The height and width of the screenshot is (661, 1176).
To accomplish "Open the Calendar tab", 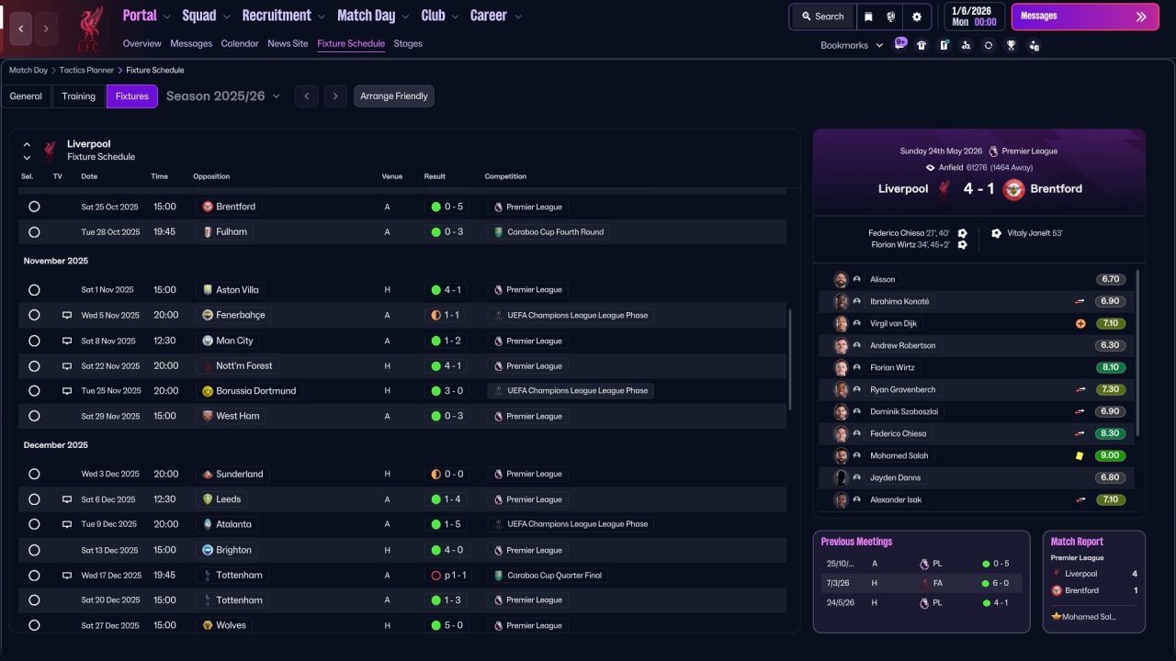I will (240, 44).
